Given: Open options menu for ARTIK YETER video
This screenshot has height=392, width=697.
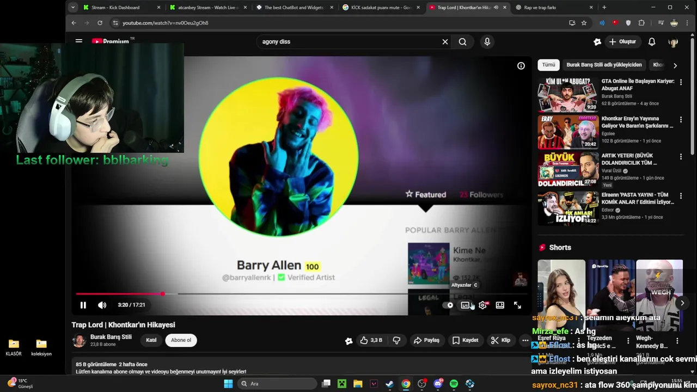Looking at the screenshot, I should coord(681,157).
